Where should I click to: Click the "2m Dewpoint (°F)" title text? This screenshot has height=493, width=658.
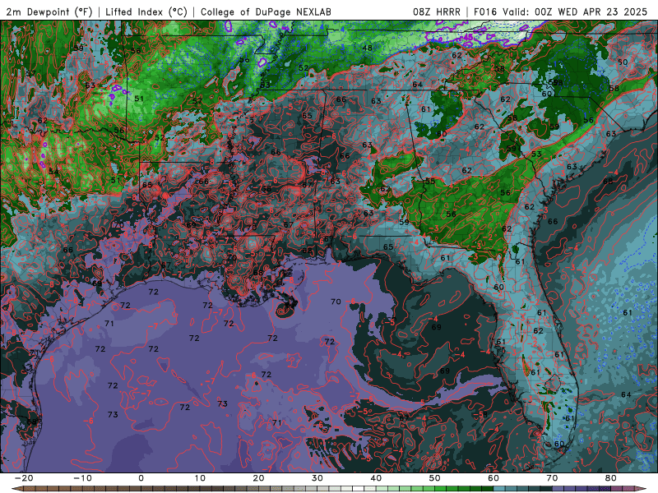[49, 12]
